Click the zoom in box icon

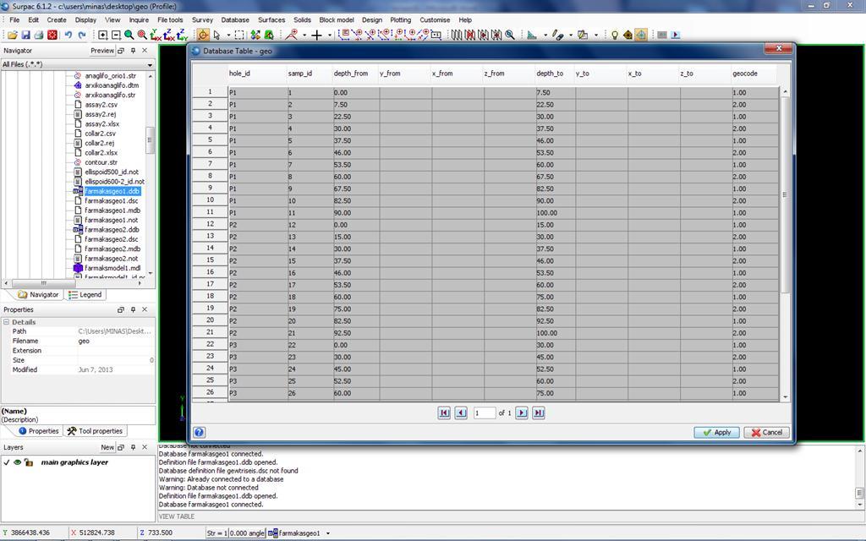click(x=102, y=35)
